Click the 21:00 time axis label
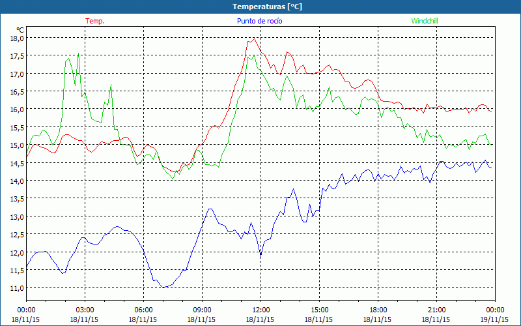The width and height of the screenshot is (521, 326). pyautogui.click(x=436, y=310)
